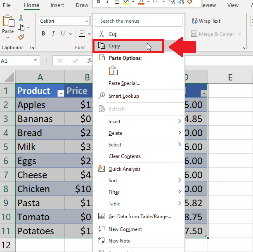253x252 pixels.
Task: Choose Smart Lookup in context menu
Action: [123, 96]
